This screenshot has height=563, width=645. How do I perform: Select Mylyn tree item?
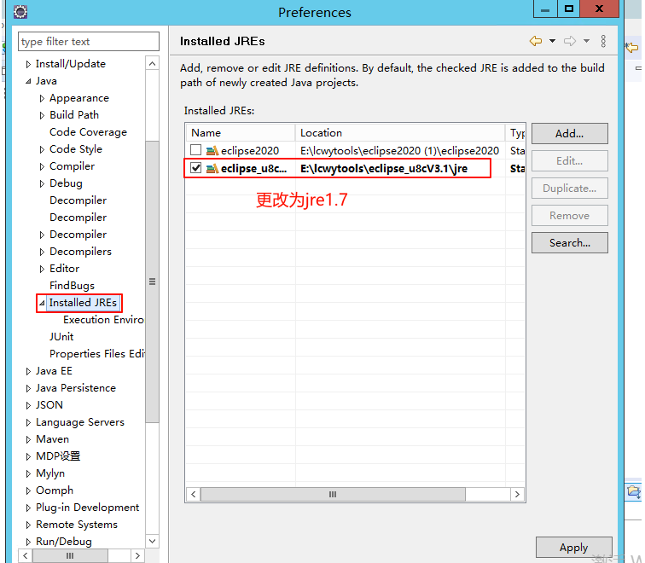[50, 473]
